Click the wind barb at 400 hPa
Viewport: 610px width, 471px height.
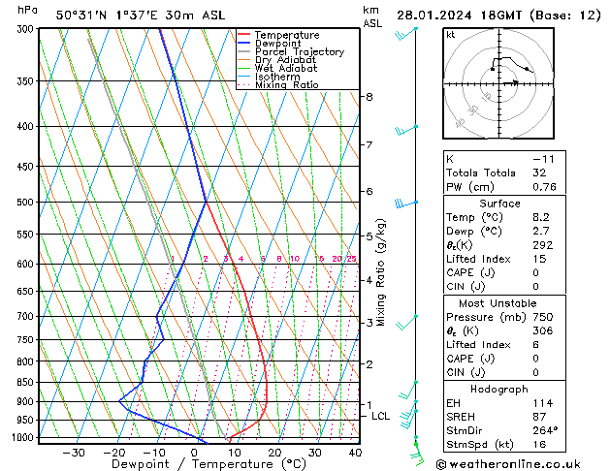[x=406, y=131]
